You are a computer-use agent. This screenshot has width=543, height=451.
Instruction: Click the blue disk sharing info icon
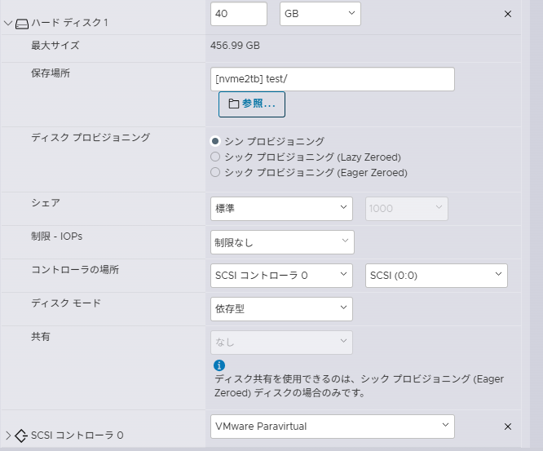[219, 365]
